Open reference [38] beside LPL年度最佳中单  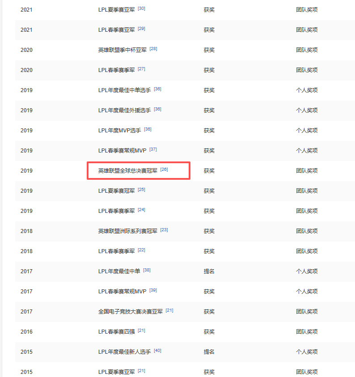pos(147,270)
